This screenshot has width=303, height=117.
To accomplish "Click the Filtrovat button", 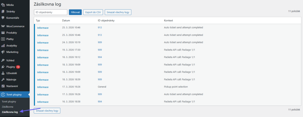I will click(75, 12).
